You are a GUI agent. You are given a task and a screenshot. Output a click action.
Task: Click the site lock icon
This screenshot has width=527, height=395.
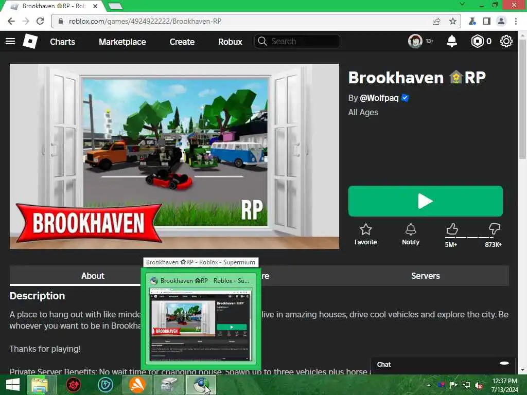pyautogui.click(x=61, y=21)
